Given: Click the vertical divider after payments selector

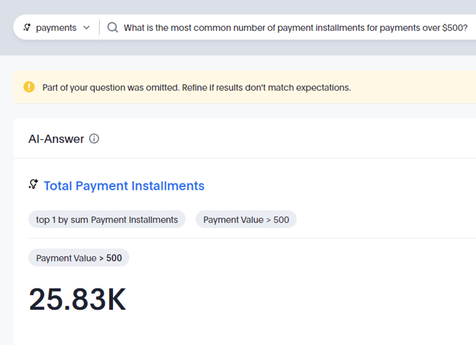Looking at the screenshot, I should 99,27.
